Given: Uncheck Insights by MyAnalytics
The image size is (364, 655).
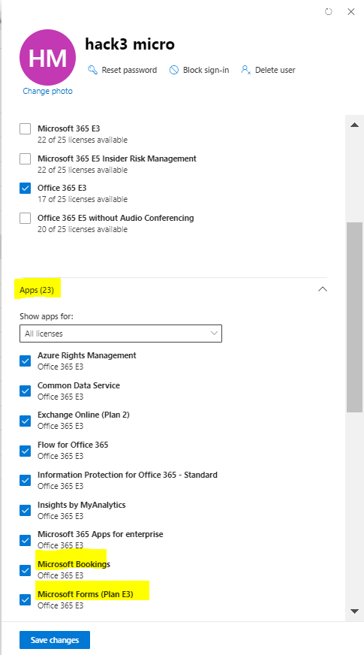Looking at the screenshot, I should pos(25,511).
